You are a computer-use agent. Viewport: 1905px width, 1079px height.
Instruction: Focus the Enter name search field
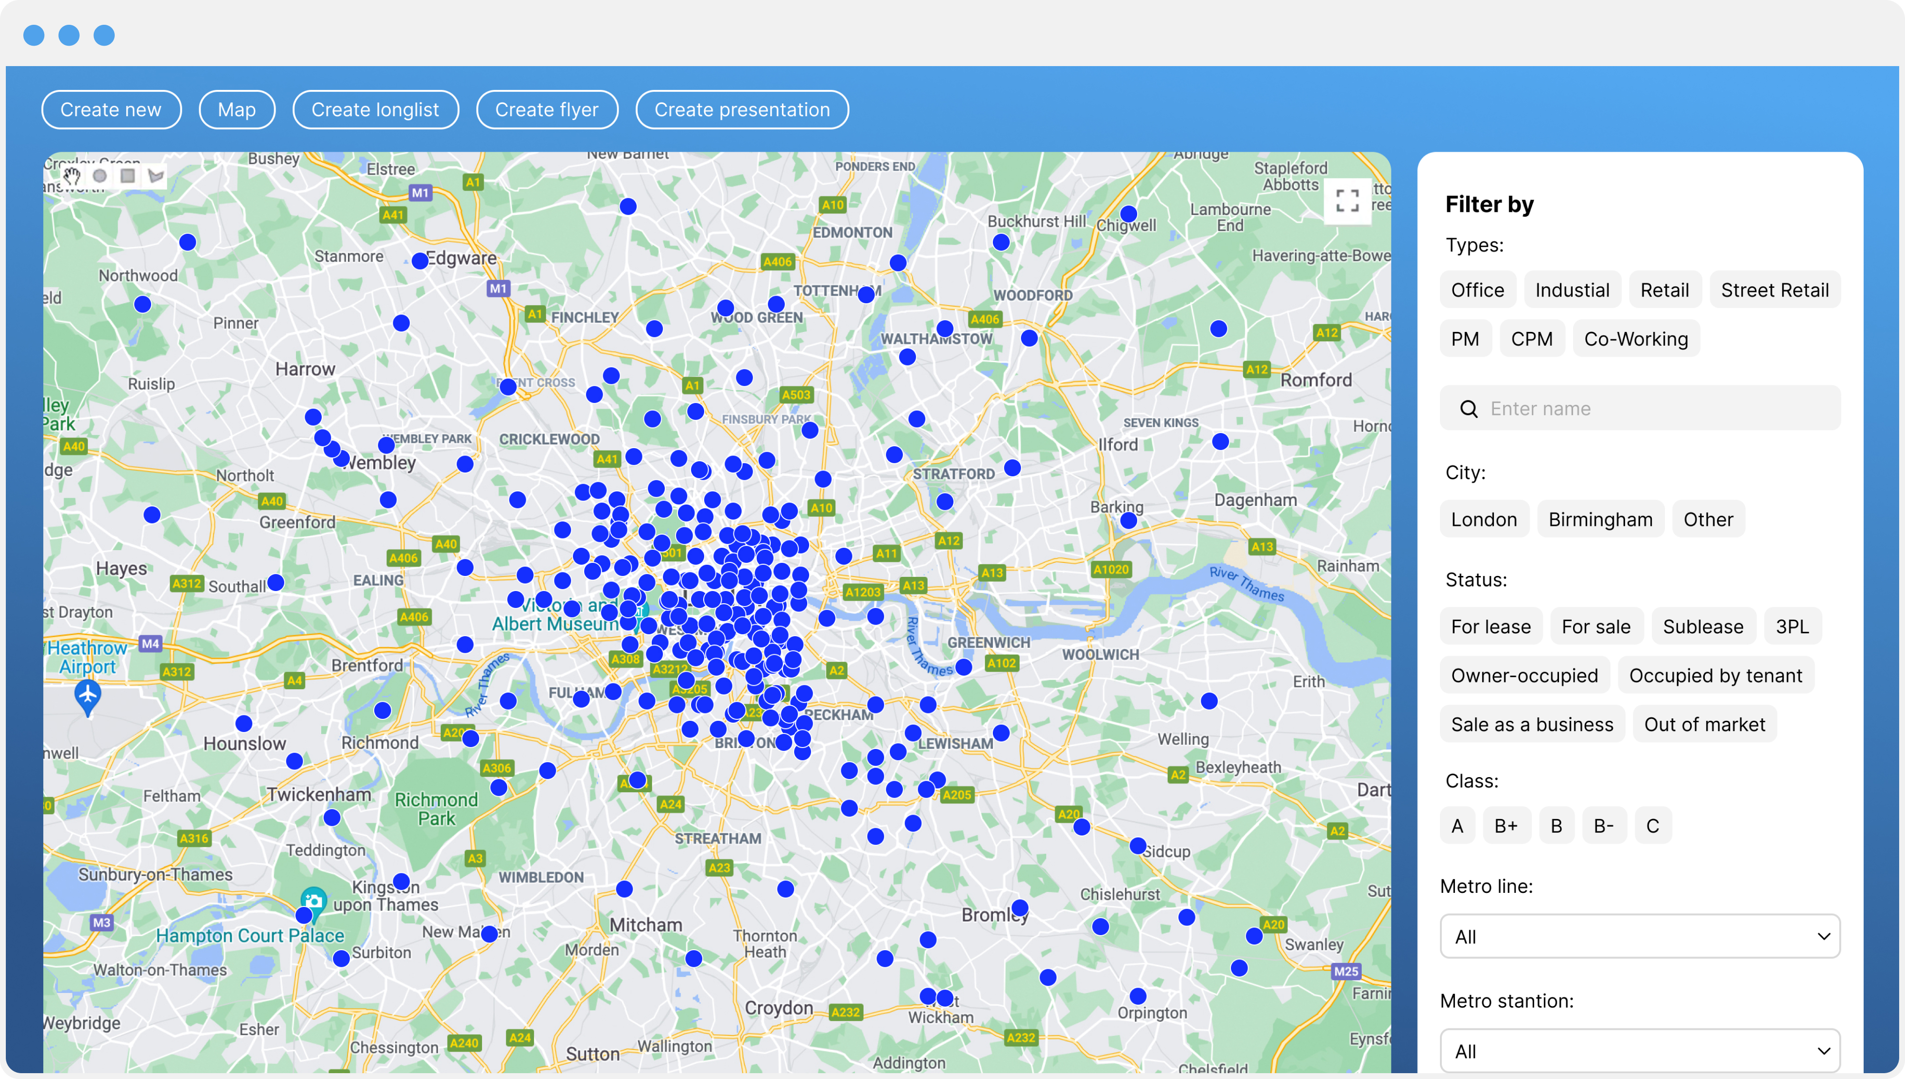point(1640,408)
